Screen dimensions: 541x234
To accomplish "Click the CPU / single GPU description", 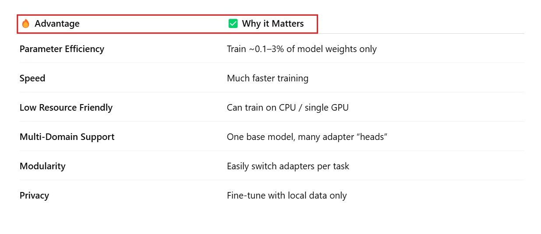I will pyautogui.click(x=288, y=108).
